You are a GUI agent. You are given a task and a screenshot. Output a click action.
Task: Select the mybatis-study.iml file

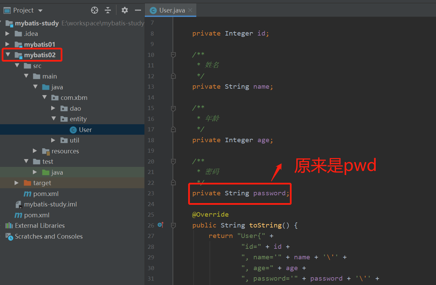point(51,204)
